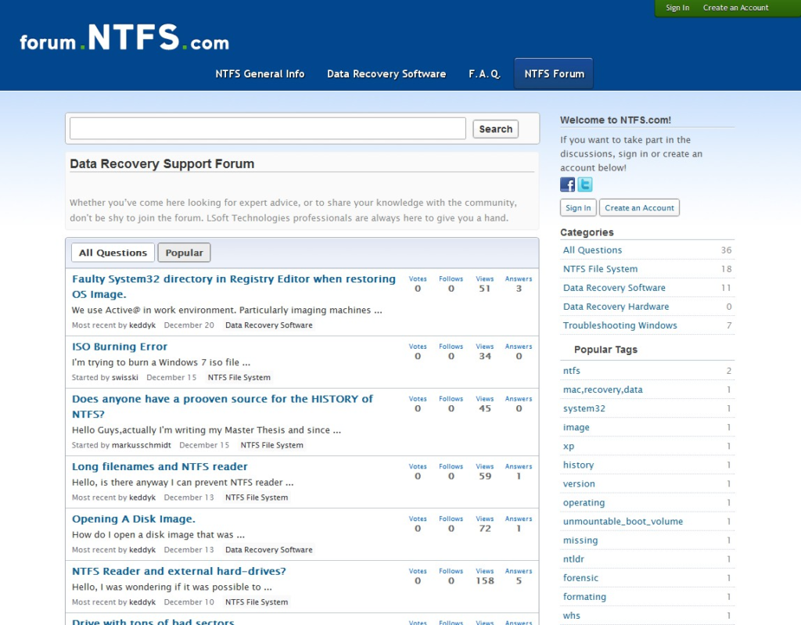The width and height of the screenshot is (801, 625).
Task: Switch to the Popular questions tab
Action: 184,253
